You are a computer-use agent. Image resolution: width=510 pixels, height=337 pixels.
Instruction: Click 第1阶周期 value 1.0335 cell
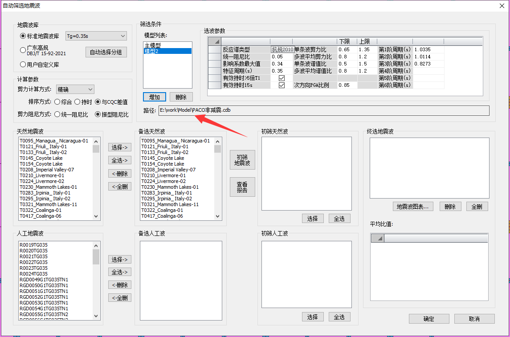tap(428, 49)
